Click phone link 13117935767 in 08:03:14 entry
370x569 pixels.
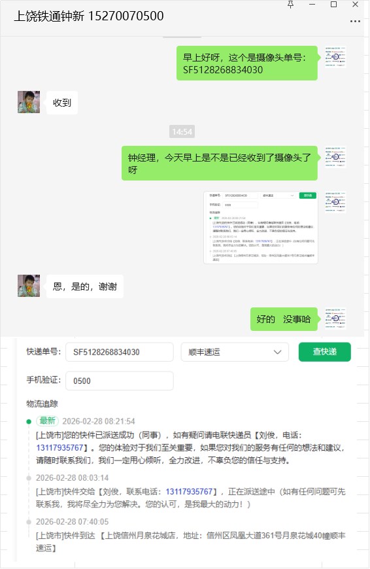pyautogui.click(x=189, y=492)
